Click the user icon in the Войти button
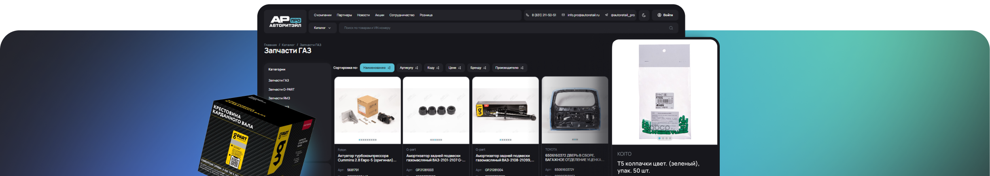Screen dimensions: 990x176 pyautogui.click(x=659, y=15)
